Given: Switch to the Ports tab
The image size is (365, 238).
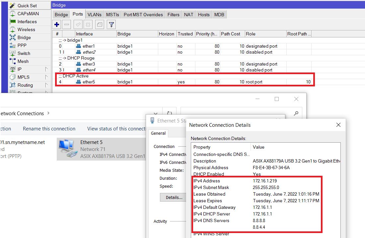Looking at the screenshot, I should coord(78,14).
